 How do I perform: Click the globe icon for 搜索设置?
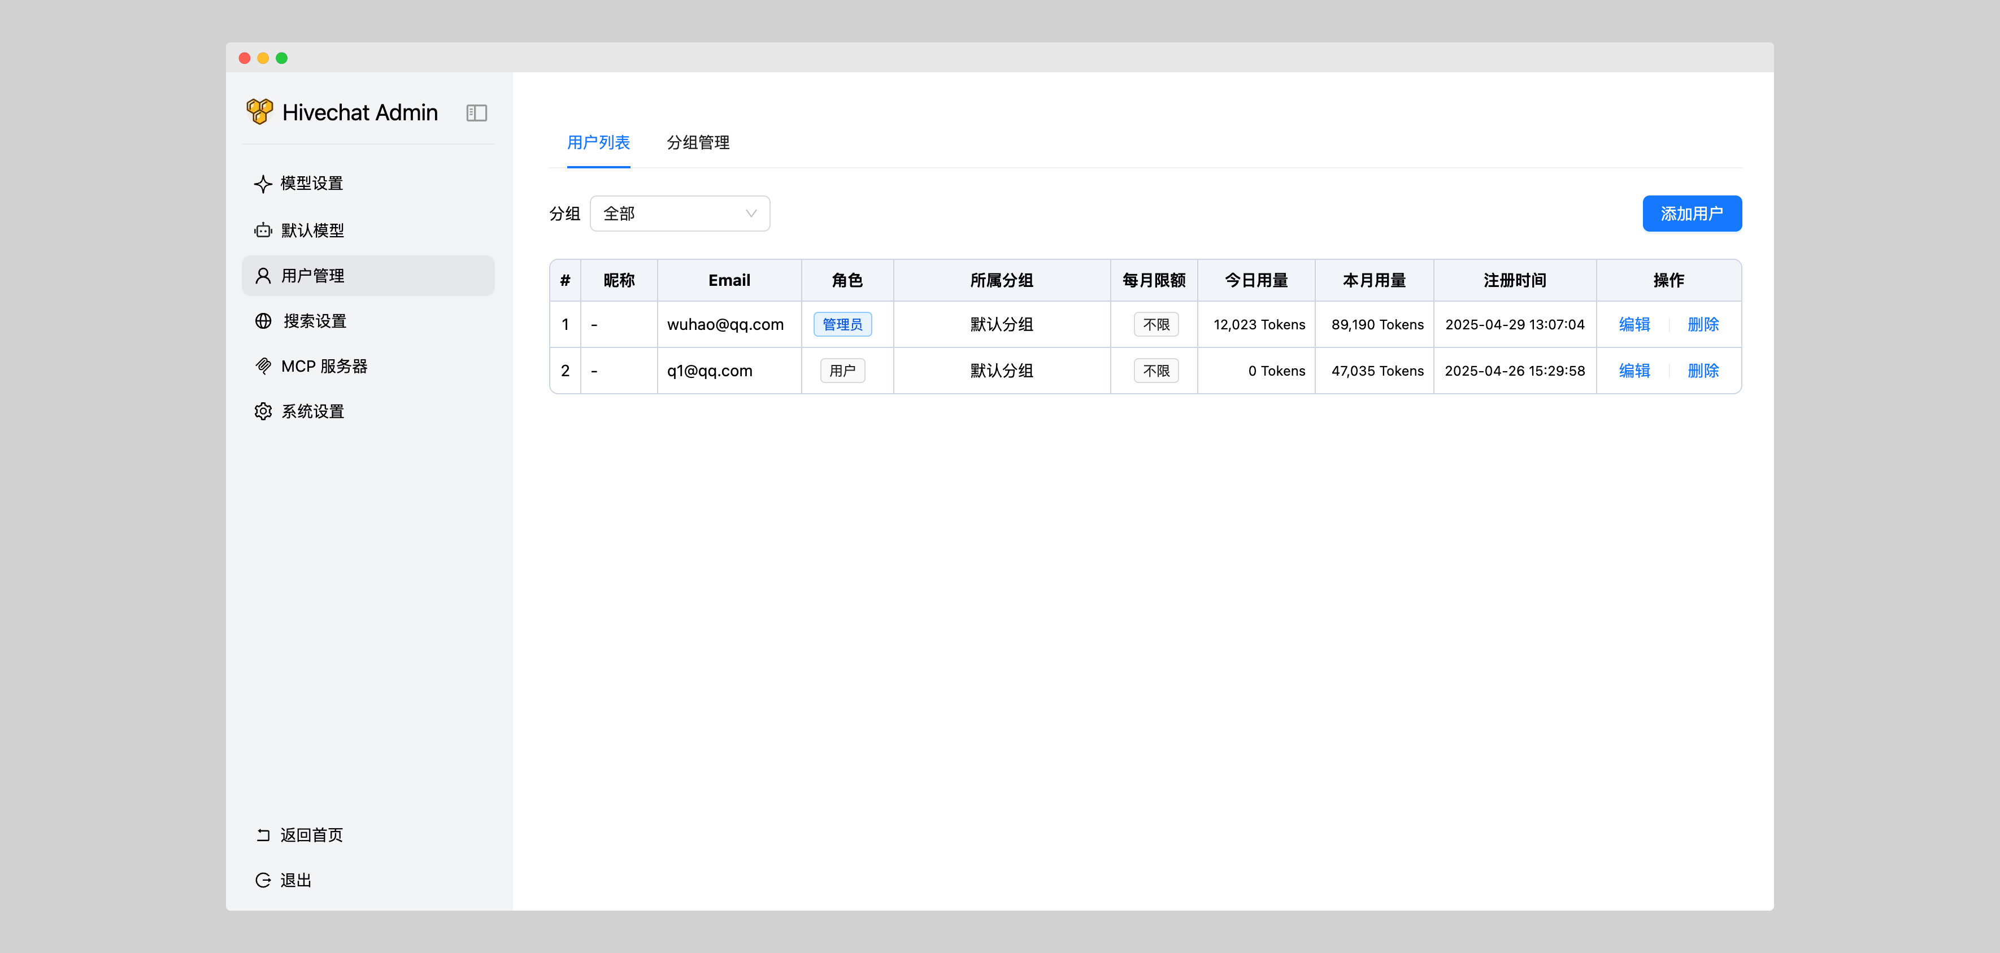263,321
